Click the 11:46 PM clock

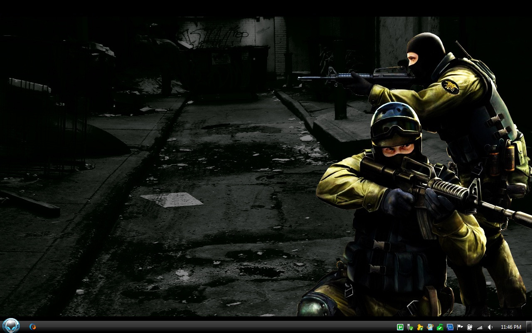click(511, 327)
